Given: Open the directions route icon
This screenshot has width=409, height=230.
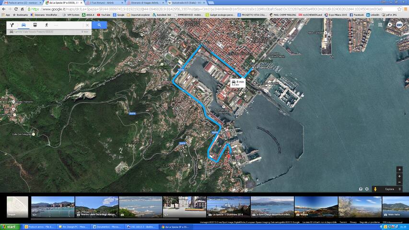Looking at the screenshot, I should click(12, 25).
